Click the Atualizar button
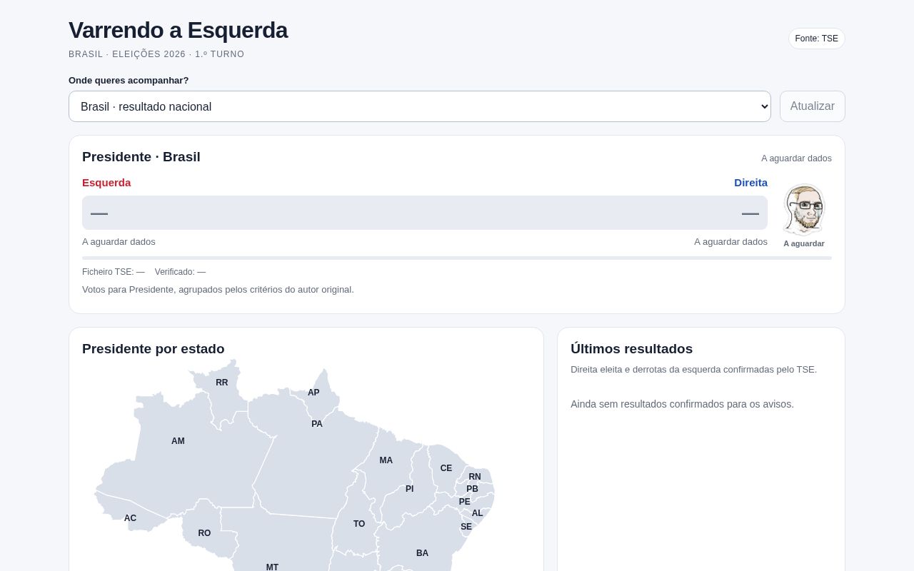 (813, 106)
